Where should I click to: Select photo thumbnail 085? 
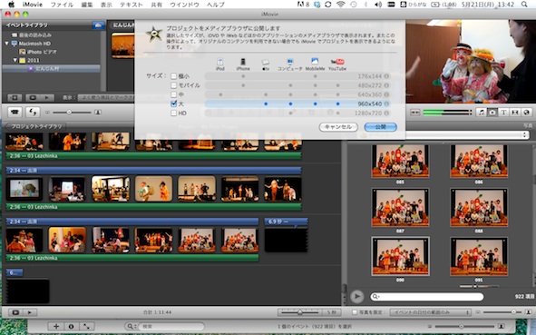400,161
